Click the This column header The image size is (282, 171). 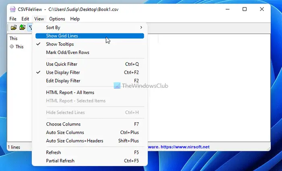pyautogui.click(x=13, y=39)
